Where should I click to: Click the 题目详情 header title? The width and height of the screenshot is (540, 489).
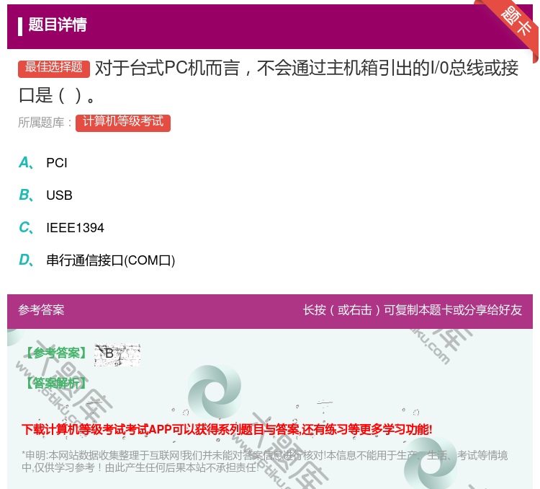point(58,25)
